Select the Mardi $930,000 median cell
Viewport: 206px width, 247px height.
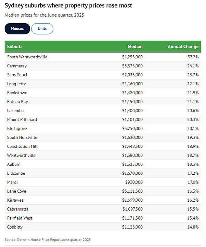[x=134, y=182]
